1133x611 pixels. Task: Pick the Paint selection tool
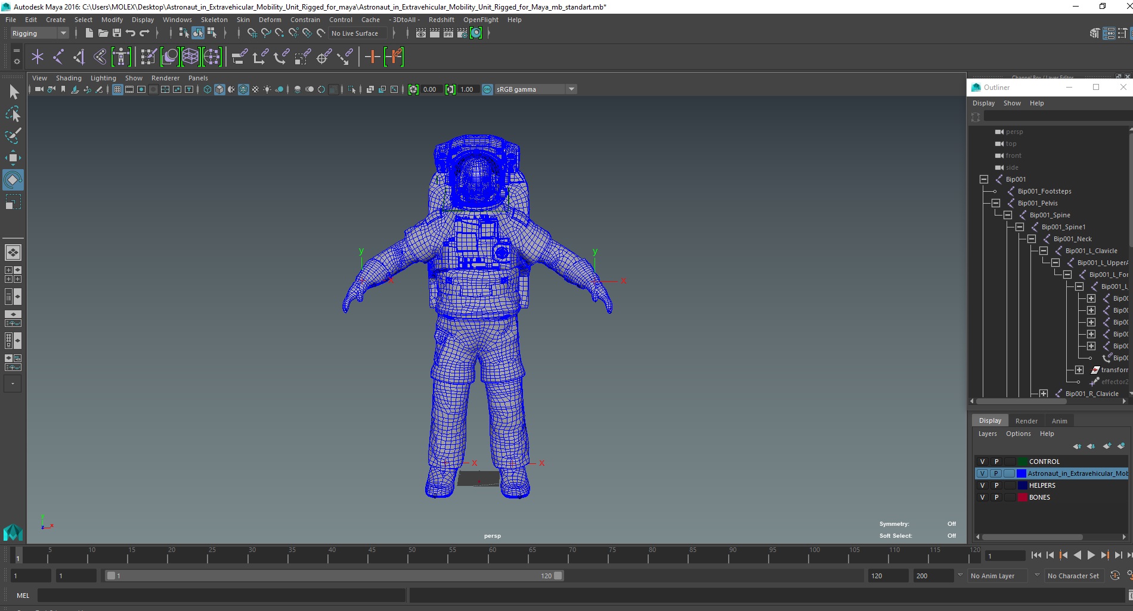[13, 136]
